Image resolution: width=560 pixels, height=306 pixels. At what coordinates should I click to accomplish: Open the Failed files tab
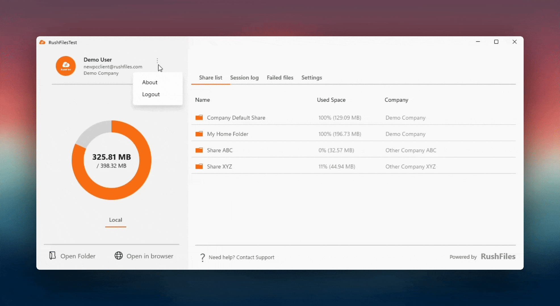point(280,78)
